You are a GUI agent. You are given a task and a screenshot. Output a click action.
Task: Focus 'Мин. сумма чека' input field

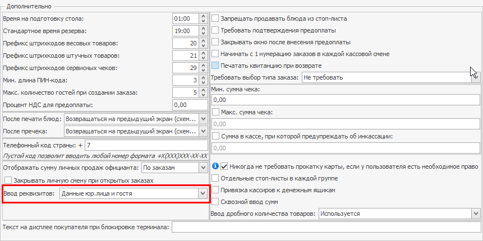click(345, 100)
